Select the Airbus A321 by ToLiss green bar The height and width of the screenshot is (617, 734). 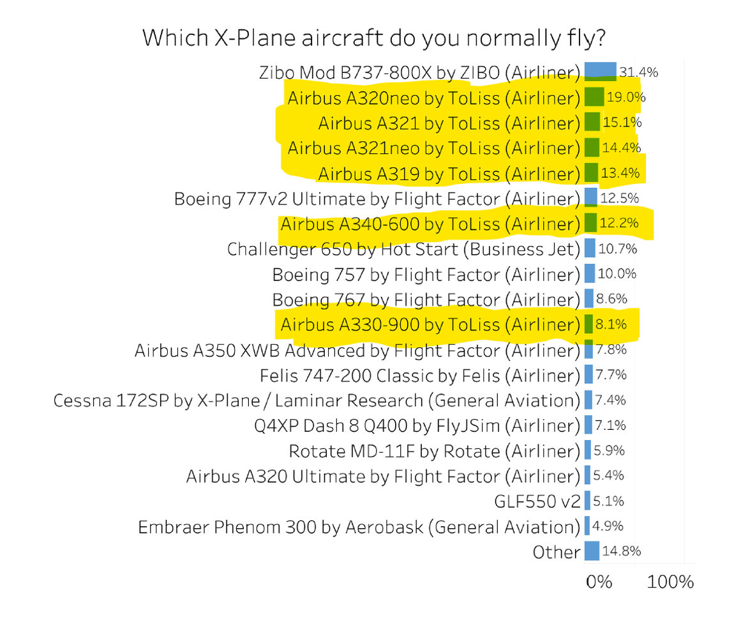click(x=592, y=122)
